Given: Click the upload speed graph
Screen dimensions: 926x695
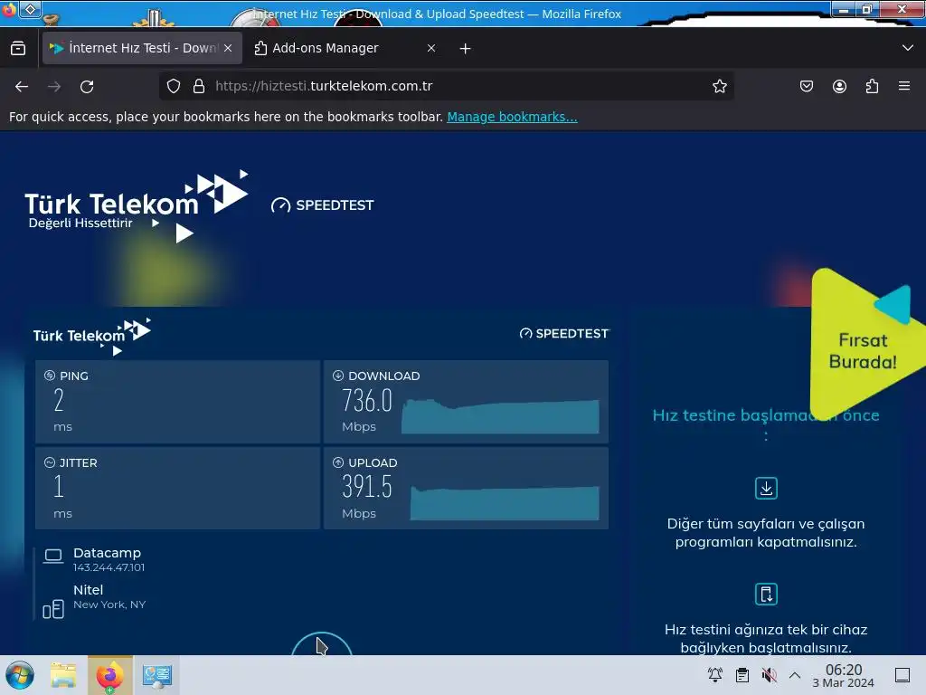Looking at the screenshot, I should click(505, 503).
